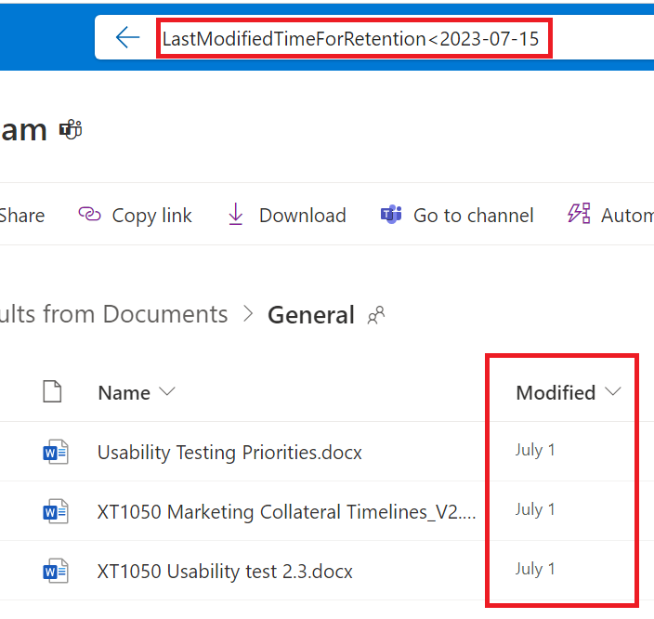This screenshot has width=654, height=619.
Task: Open Usability Testing Priorities.docx
Action: 229,453
